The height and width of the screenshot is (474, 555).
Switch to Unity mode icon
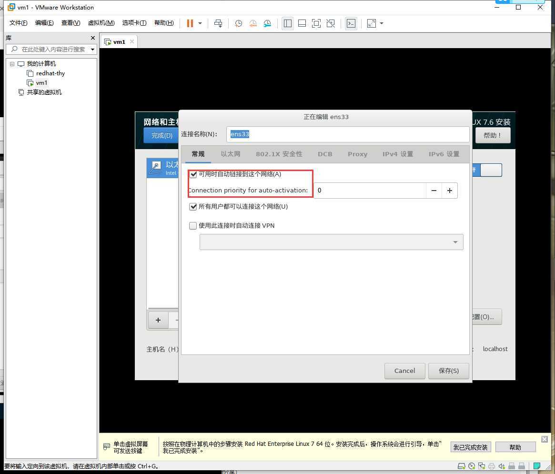(331, 23)
